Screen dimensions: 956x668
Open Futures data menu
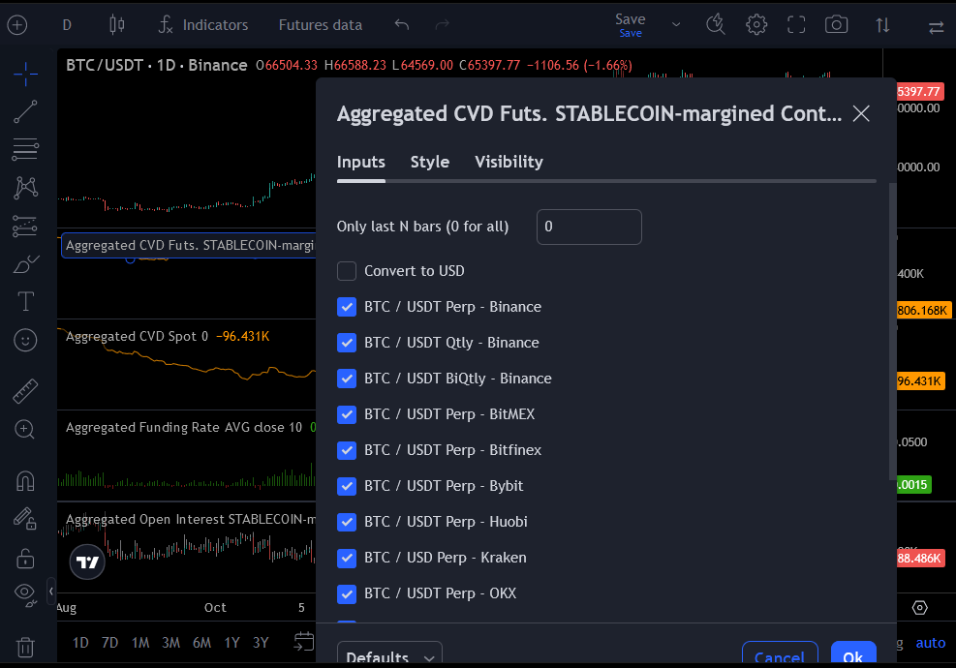pos(320,25)
